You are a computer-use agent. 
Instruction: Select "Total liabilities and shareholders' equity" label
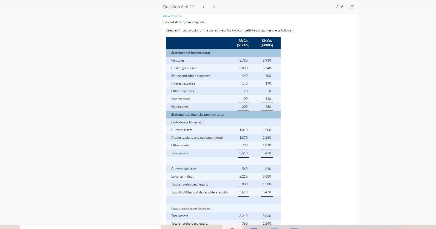pos(200,192)
